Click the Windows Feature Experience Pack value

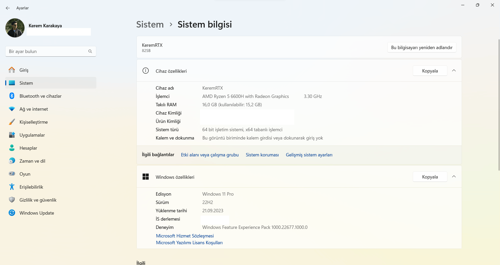[x=255, y=227]
